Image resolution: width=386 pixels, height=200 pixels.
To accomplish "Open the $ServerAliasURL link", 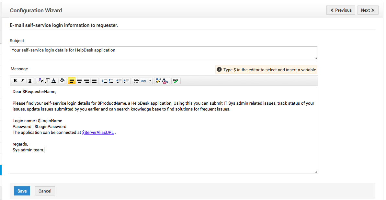I will pyautogui.click(x=98, y=132).
